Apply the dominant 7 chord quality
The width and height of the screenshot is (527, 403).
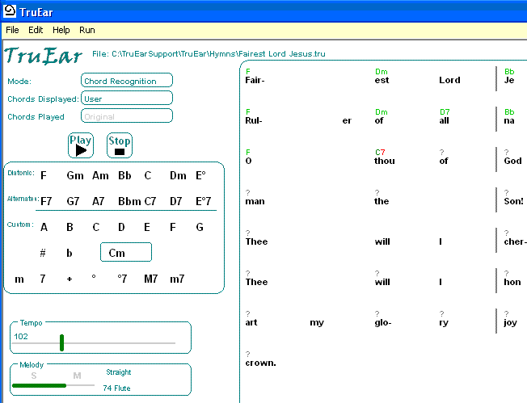pyautogui.click(x=43, y=279)
